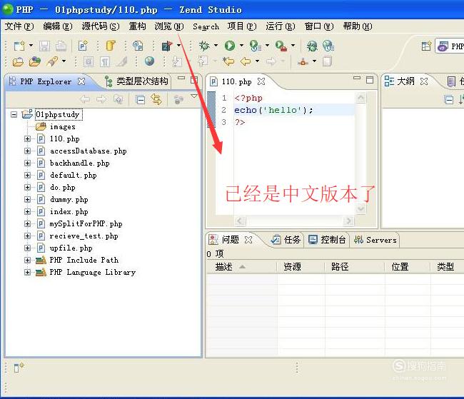Open the Search menu
464x399 pixels.
[x=206, y=26]
